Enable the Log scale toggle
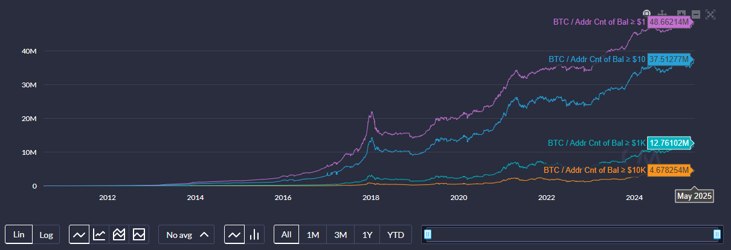 pyautogui.click(x=46, y=234)
